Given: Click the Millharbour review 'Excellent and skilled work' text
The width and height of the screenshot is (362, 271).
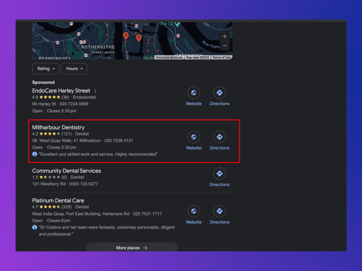Looking at the screenshot, I should point(98,154).
